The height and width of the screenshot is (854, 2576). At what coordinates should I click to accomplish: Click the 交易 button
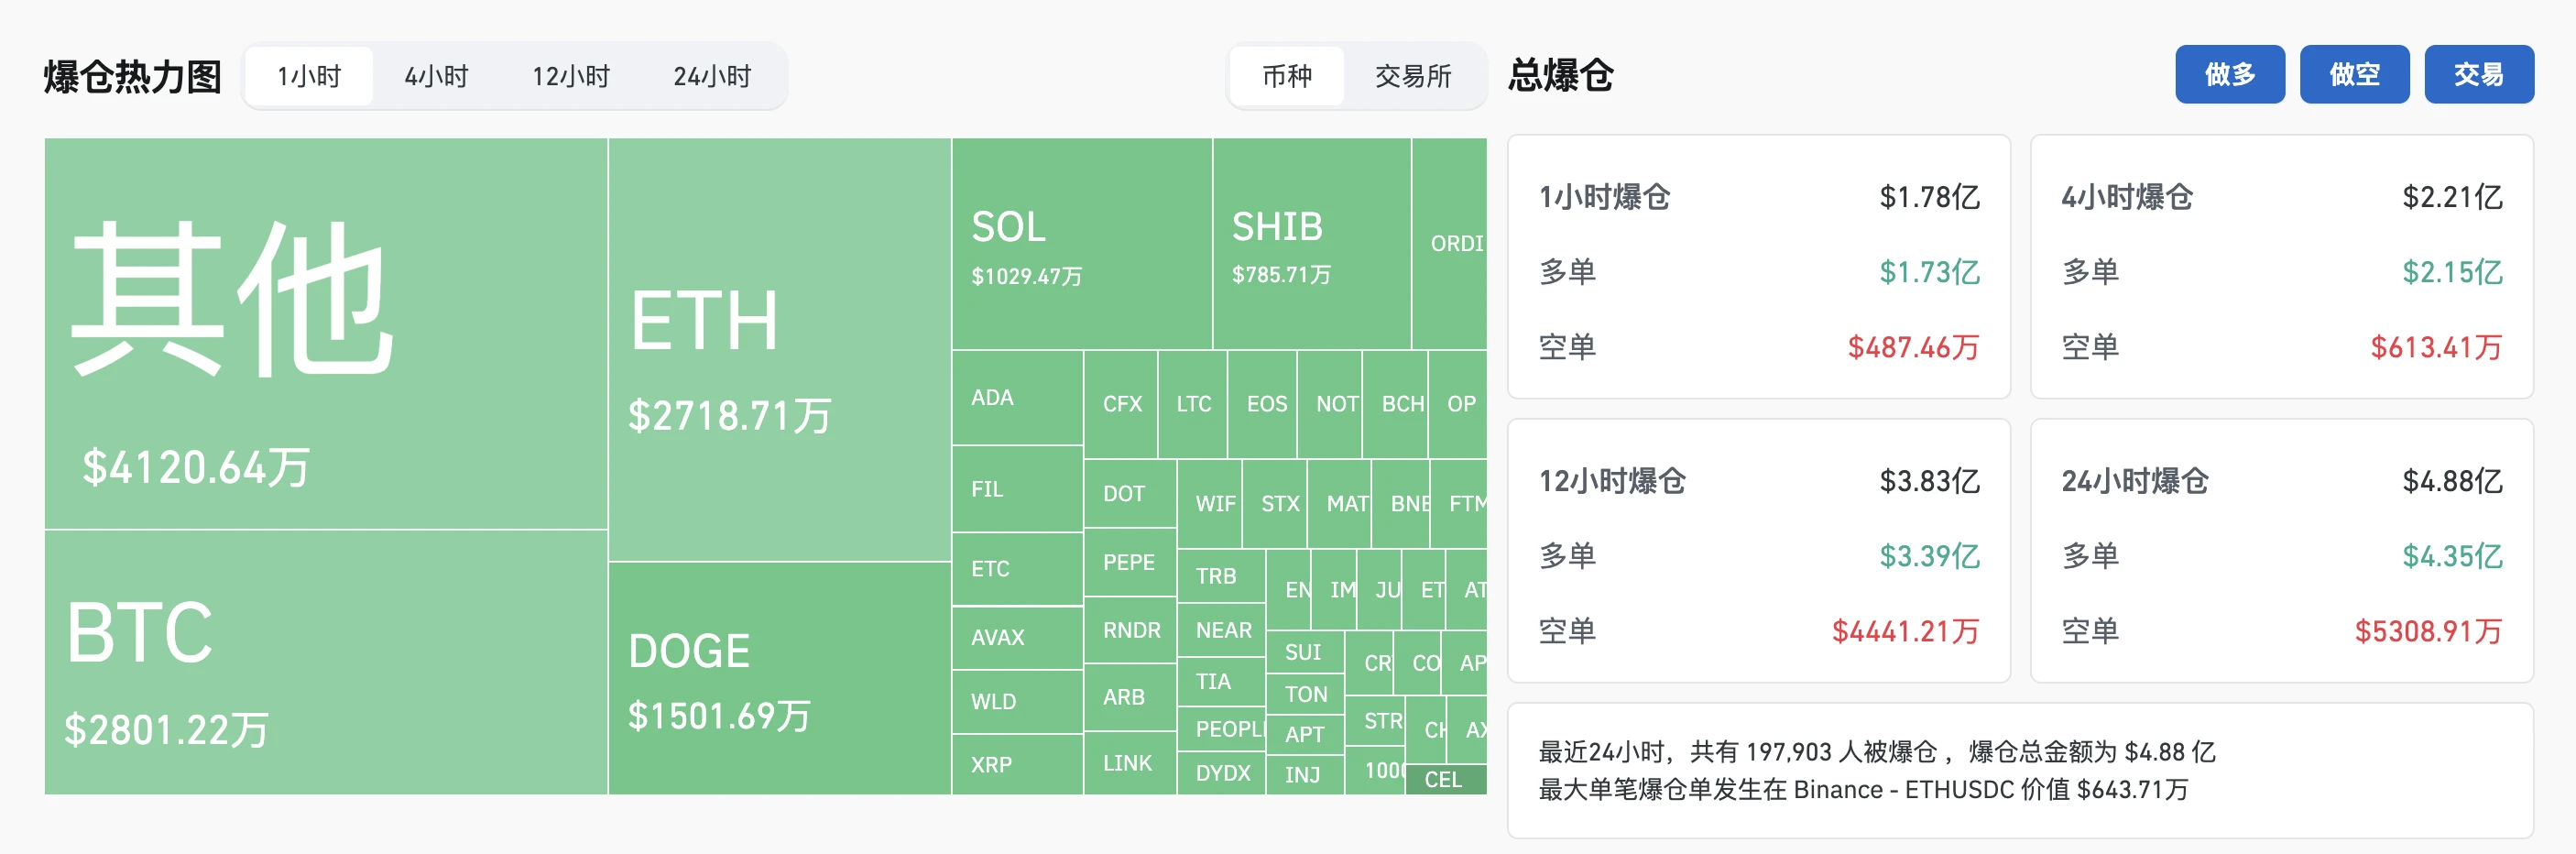[x=2479, y=73]
